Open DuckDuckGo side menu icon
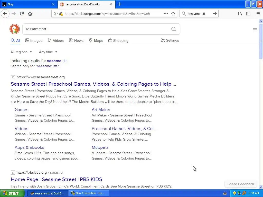 pyautogui.click(x=255, y=30)
